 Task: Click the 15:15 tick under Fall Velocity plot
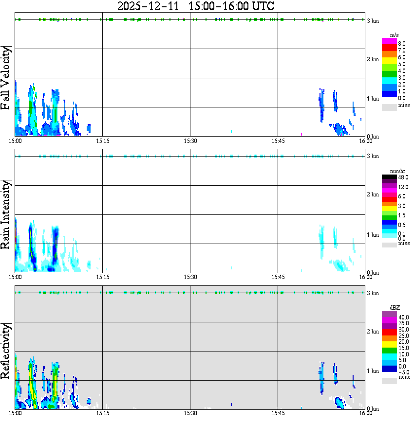pyautogui.click(x=103, y=141)
